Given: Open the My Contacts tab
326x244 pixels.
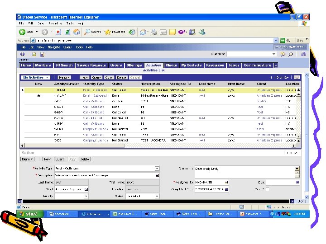Looking at the screenshot, I should (191, 65).
